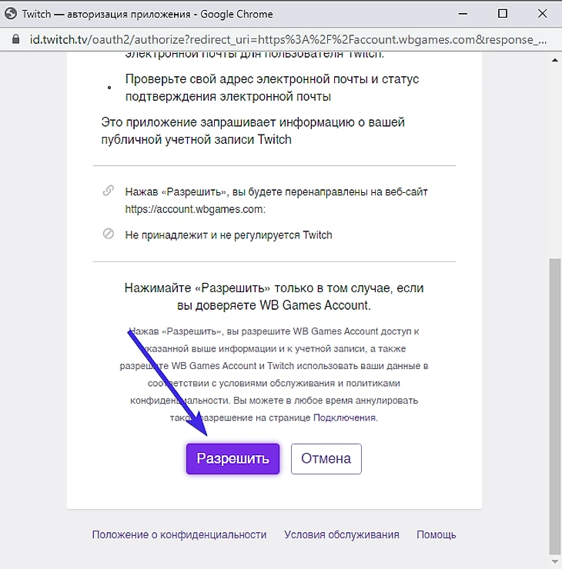The width and height of the screenshot is (562, 569).
Task: Click the id.twitch.tv URL in address bar
Action: pos(288,39)
